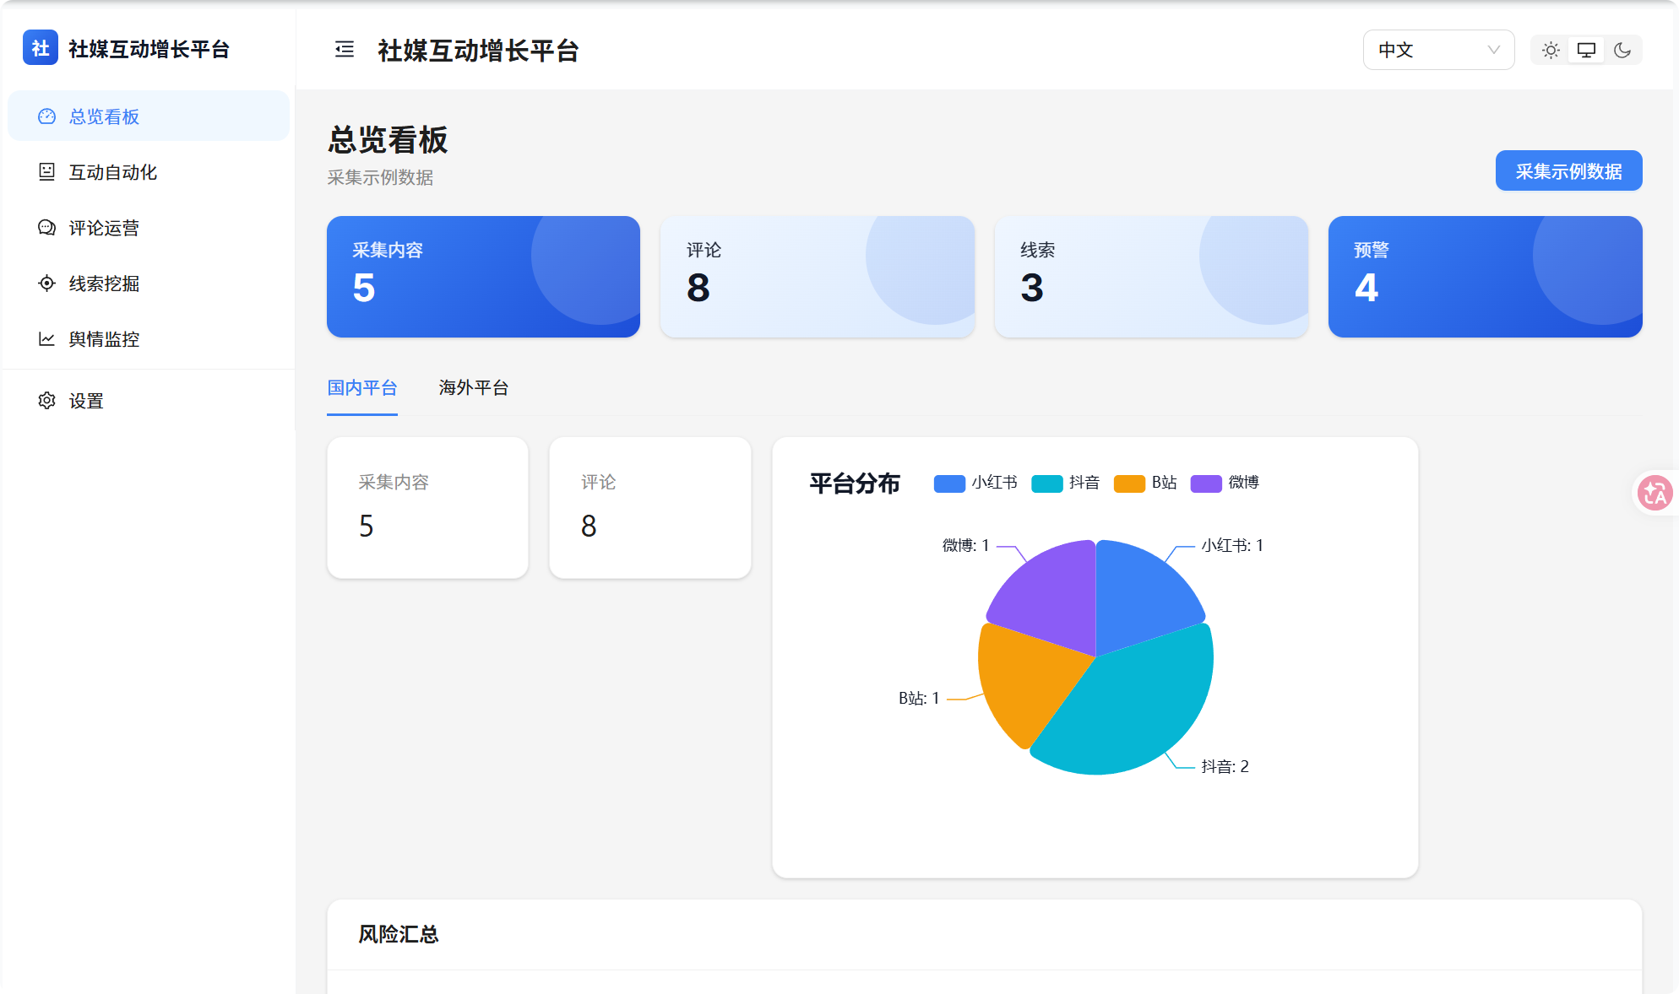Open 舆情监控 in the sidebar
The image size is (1679, 994).
[x=149, y=339]
